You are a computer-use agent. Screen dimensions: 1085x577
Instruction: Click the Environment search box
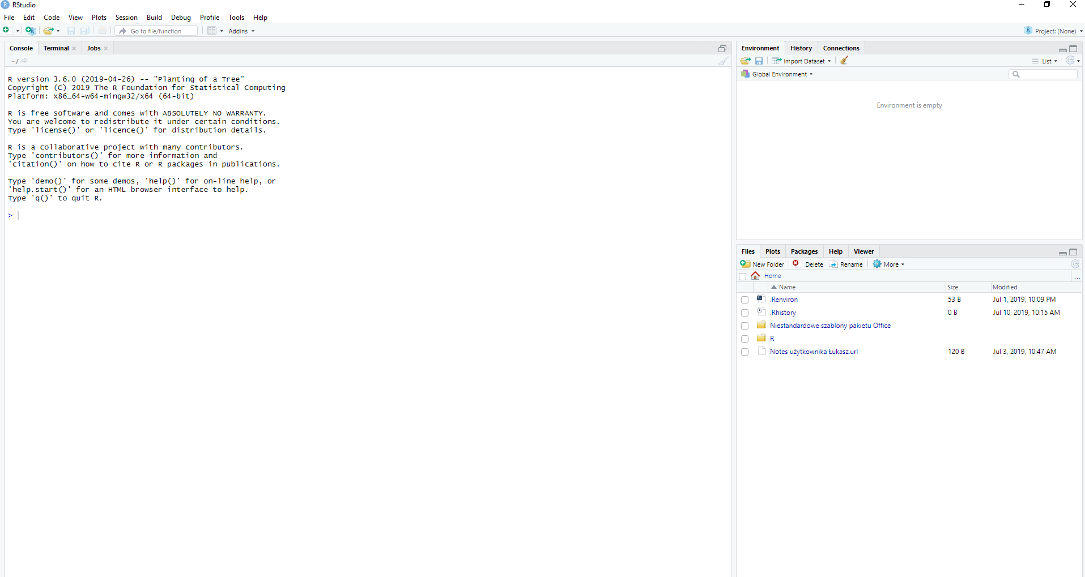coord(1043,74)
